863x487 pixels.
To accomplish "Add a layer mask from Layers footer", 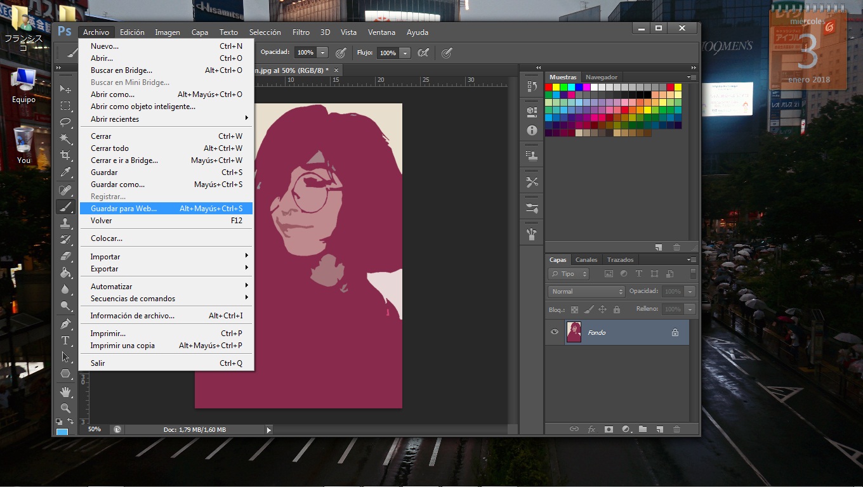I will (609, 429).
